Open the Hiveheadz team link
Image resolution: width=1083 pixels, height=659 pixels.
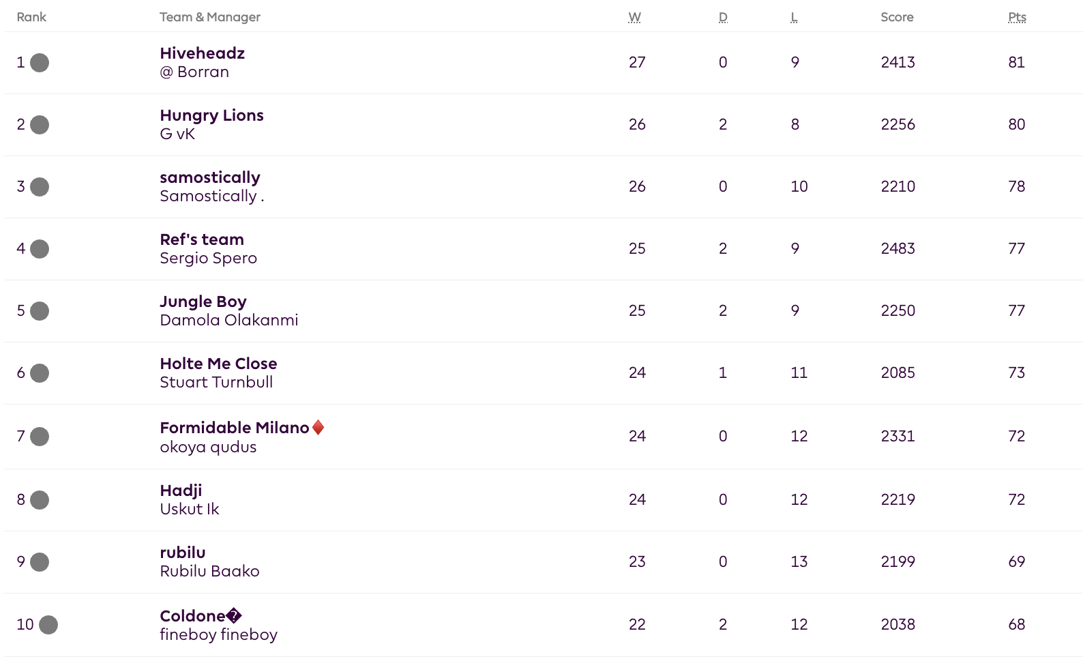pos(202,53)
